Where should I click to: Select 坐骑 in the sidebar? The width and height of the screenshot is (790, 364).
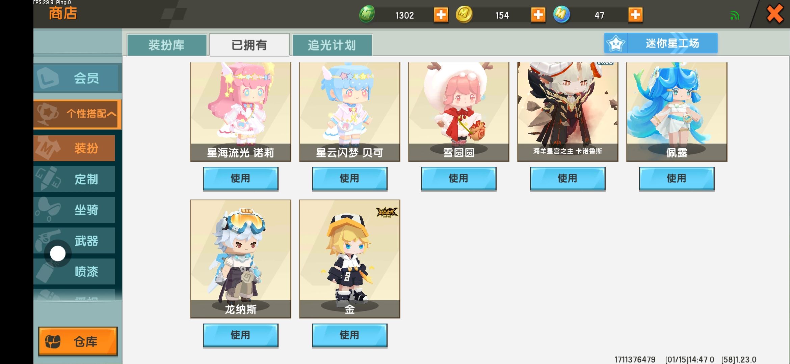point(74,210)
